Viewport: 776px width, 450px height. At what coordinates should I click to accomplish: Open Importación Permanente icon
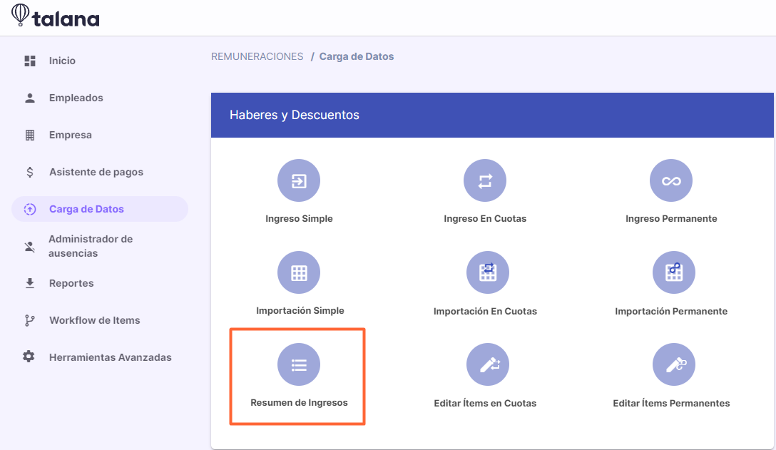pyautogui.click(x=674, y=272)
